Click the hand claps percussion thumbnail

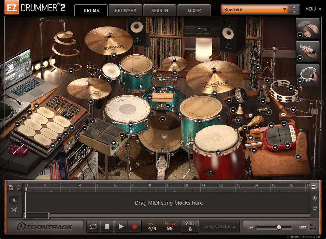308,28
